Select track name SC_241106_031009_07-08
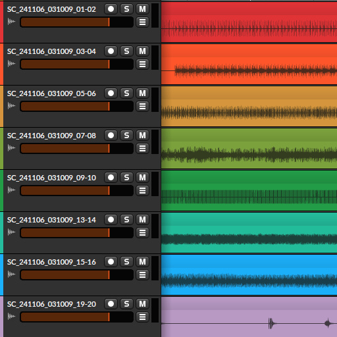This screenshot has width=337, height=337. pyautogui.click(x=51, y=136)
